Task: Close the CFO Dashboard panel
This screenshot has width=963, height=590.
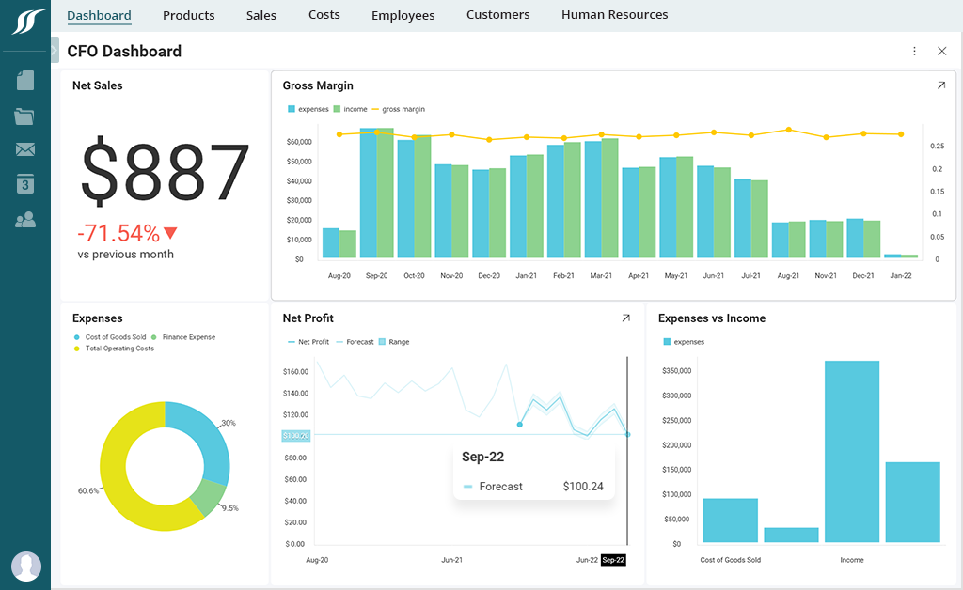Action: [x=942, y=52]
